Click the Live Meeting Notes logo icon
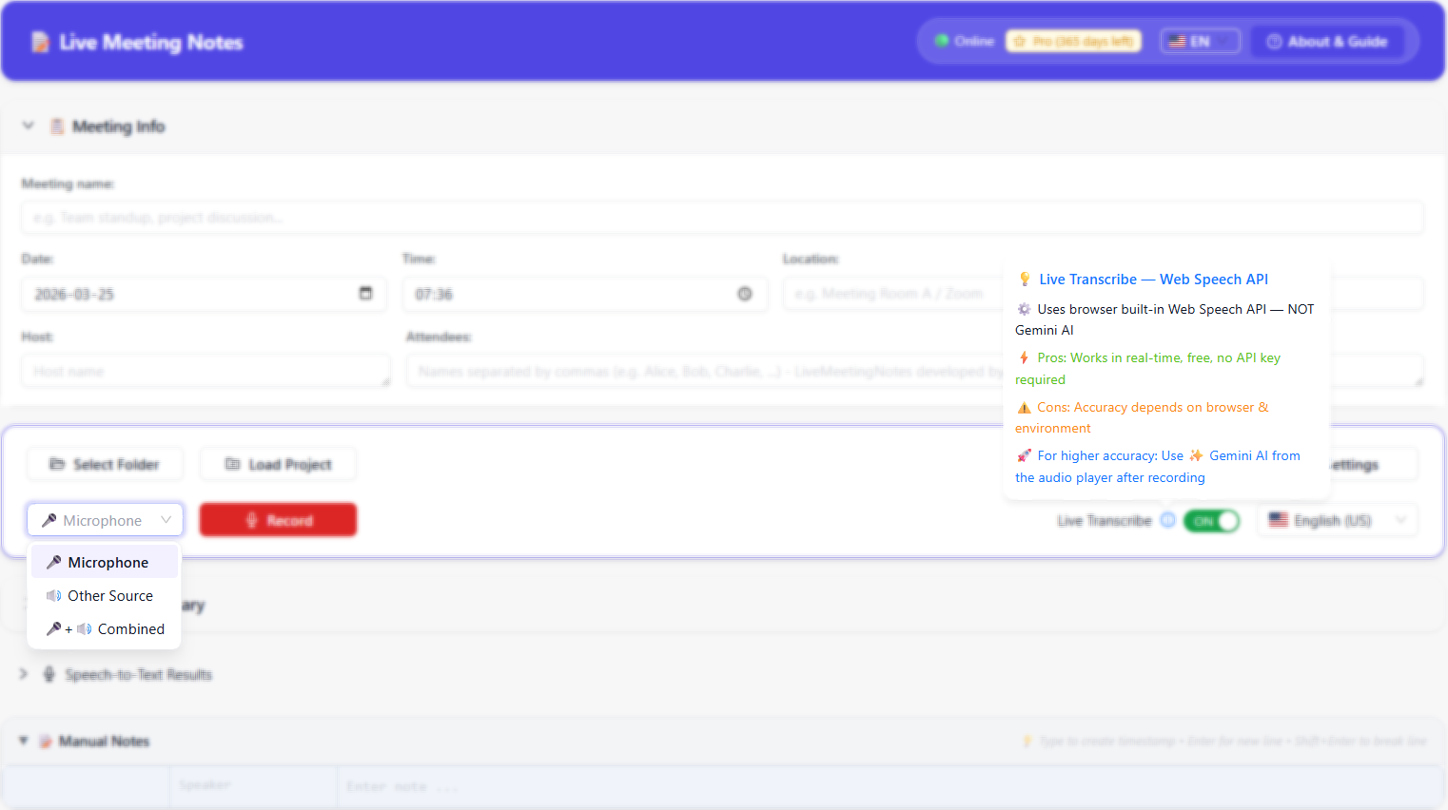Image resolution: width=1448 pixels, height=810 pixels. click(40, 42)
